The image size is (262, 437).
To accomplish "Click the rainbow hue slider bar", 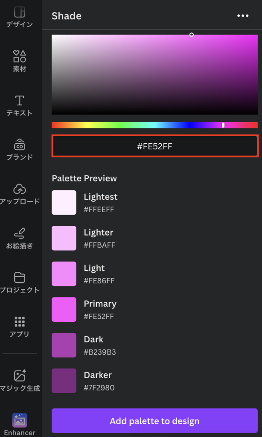I will coord(154,125).
